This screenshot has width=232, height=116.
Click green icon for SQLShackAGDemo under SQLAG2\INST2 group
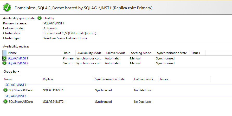point(6,102)
